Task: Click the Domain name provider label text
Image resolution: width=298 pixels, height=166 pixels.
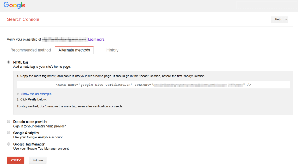Action: point(30,122)
